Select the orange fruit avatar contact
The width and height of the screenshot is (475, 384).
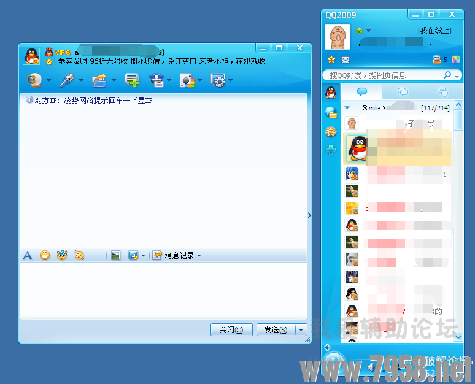[352, 208]
